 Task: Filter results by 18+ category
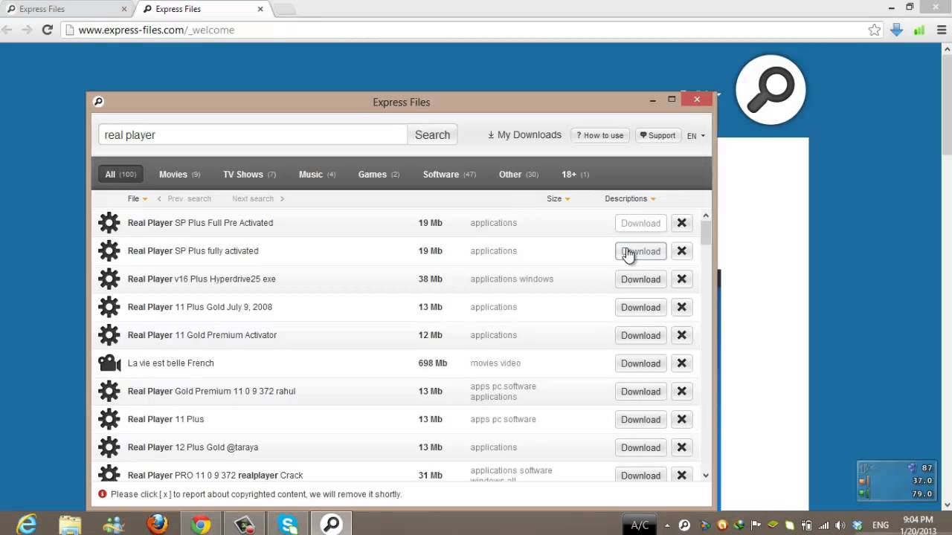click(575, 175)
